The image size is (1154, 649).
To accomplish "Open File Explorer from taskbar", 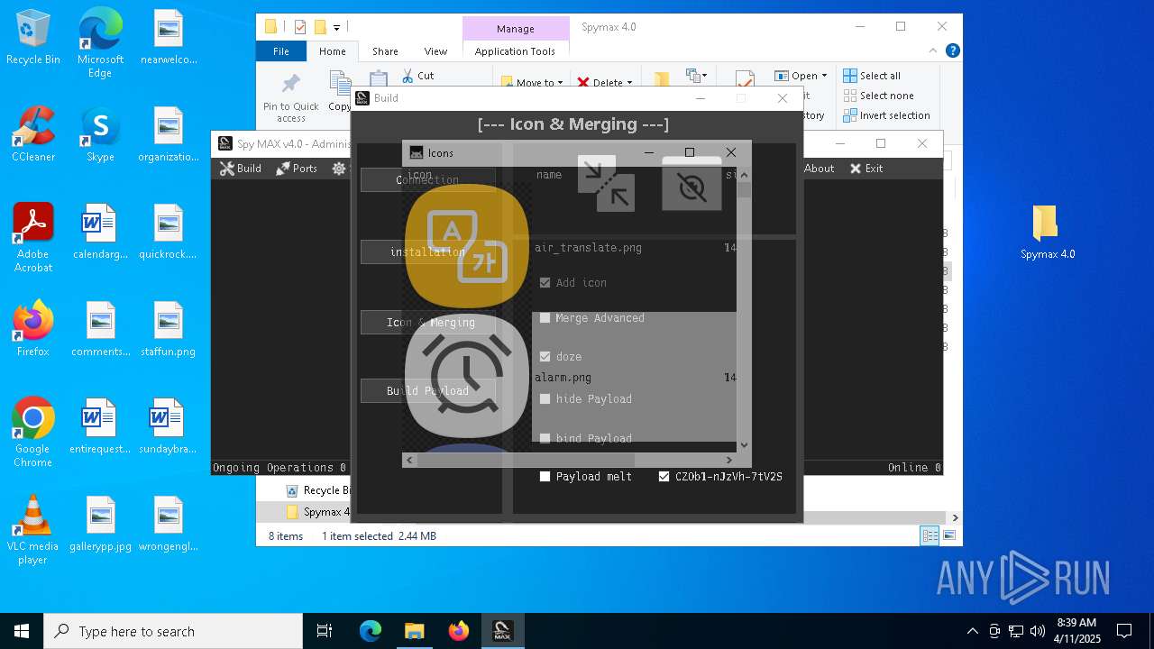I will point(414,631).
